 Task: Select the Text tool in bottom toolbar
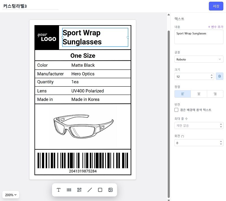coord(59,190)
